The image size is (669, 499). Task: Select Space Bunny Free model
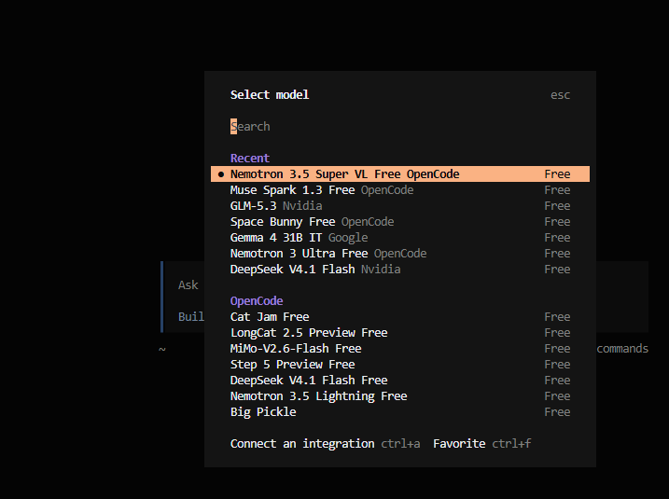(x=399, y=222)
